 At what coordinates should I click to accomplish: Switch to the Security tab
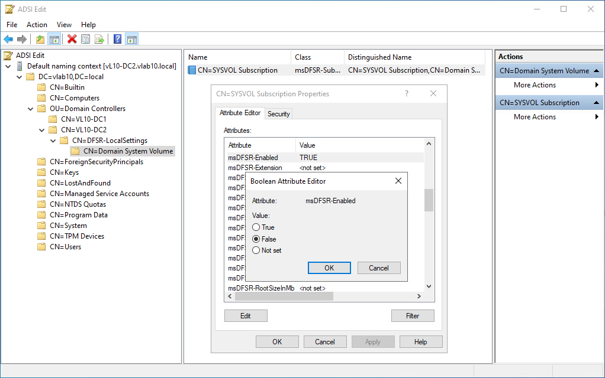point(278,114)
